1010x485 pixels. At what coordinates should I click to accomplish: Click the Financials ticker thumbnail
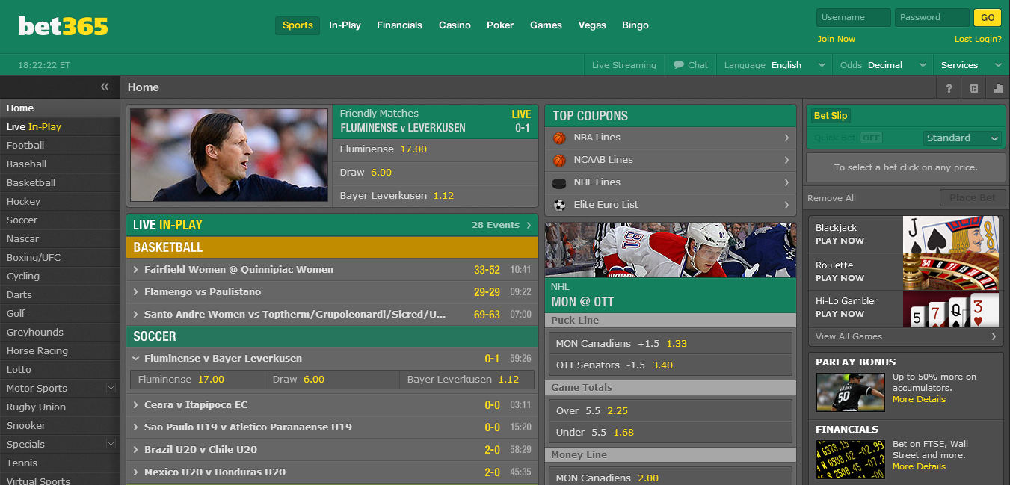pos(850,460)
